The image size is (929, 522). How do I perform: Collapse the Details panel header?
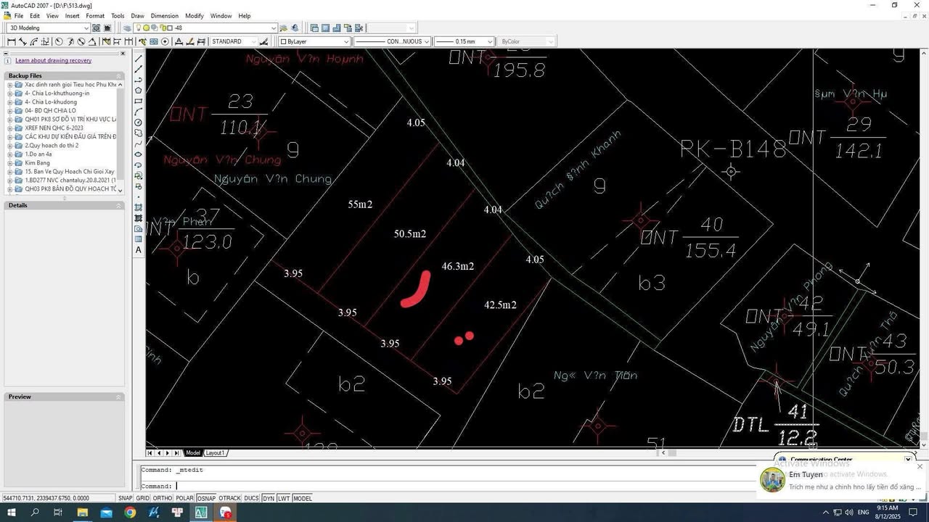click(118, 205)
